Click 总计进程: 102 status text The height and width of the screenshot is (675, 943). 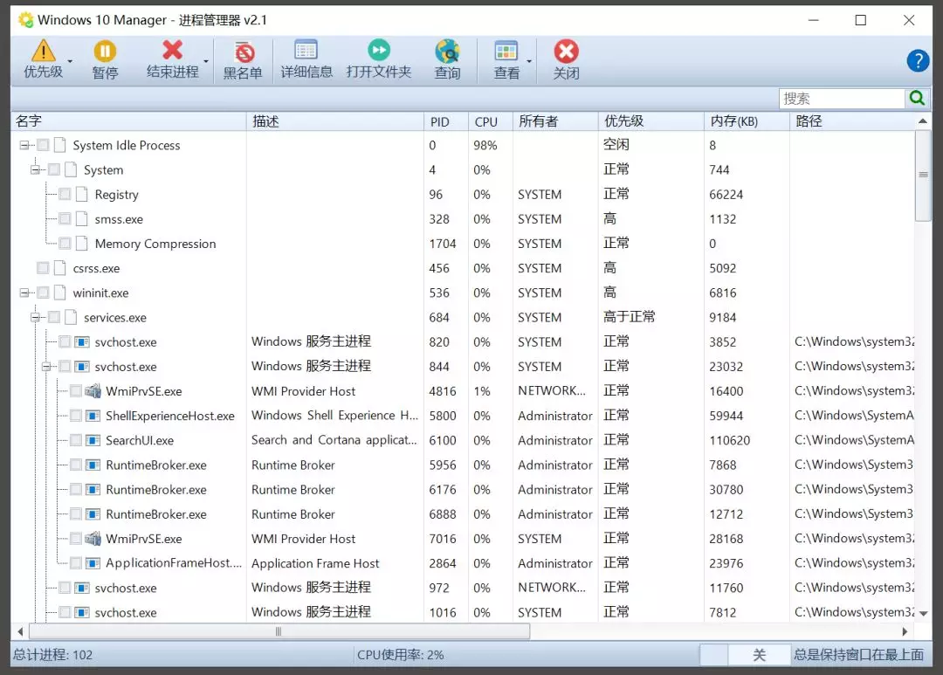53,655
